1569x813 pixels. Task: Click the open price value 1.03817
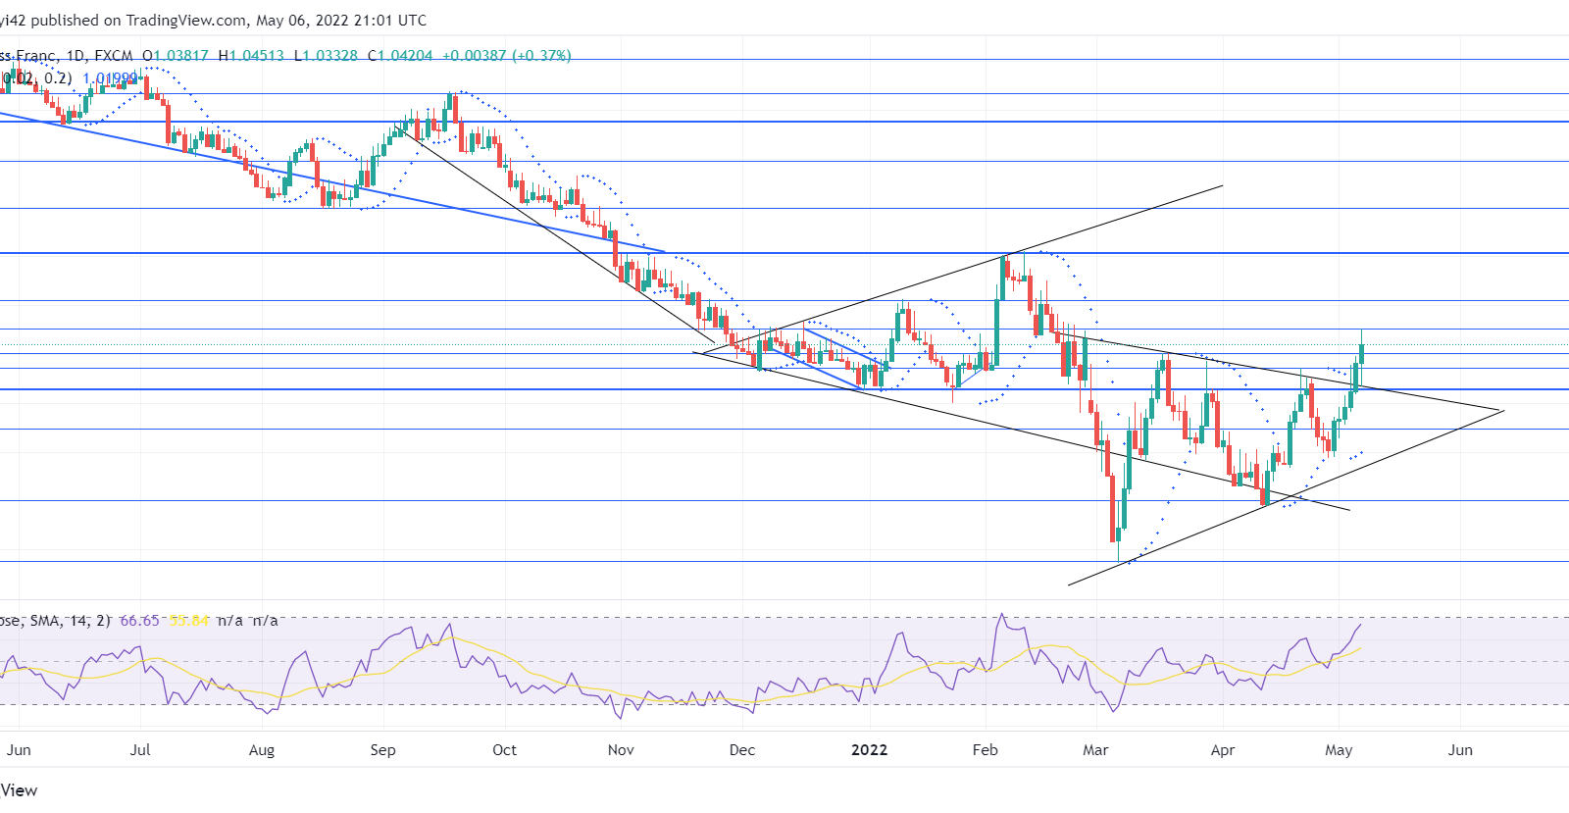point(180,56)
